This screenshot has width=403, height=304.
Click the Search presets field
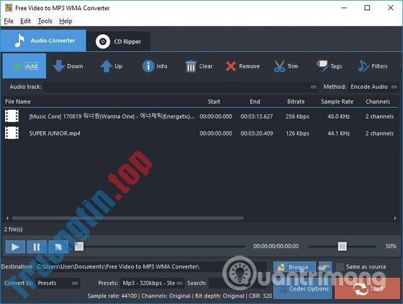238,283
